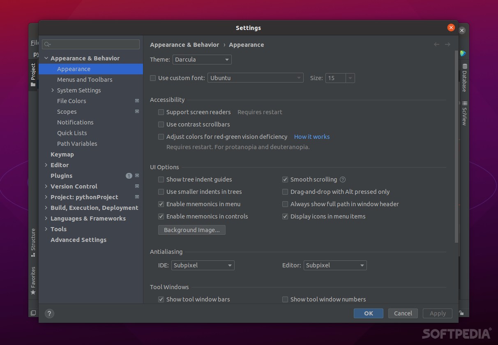Enable Drag-and-drop with Alt pressed only
498x345 pixels.
(x=285, y=192)
